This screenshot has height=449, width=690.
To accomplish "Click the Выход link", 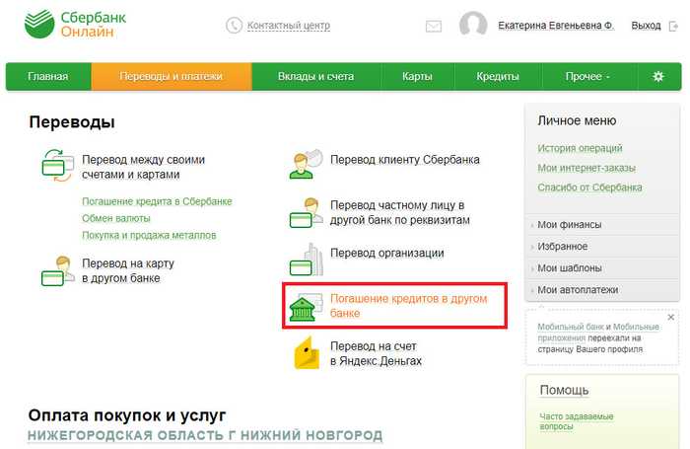I will click(x=646, y=26).
